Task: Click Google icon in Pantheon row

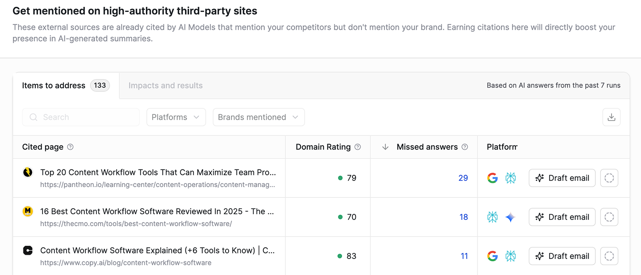Action: coord(492,178)
